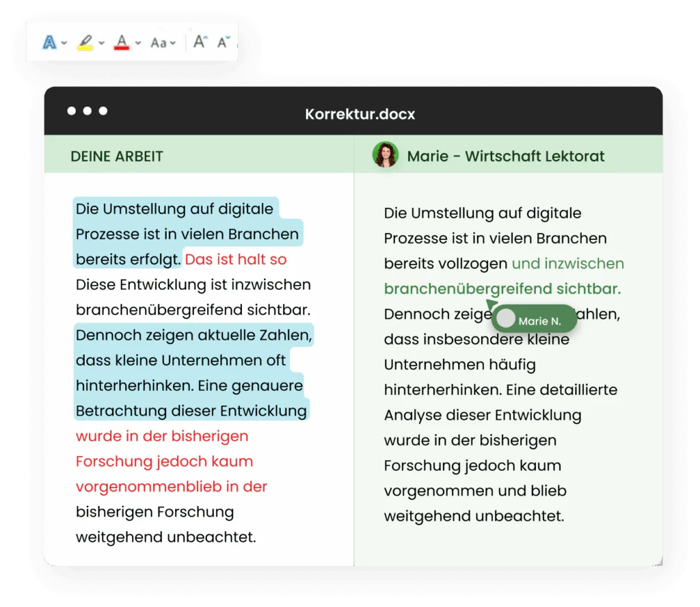Click the grey circle in the Marie N. tag

tap(506, 319)
